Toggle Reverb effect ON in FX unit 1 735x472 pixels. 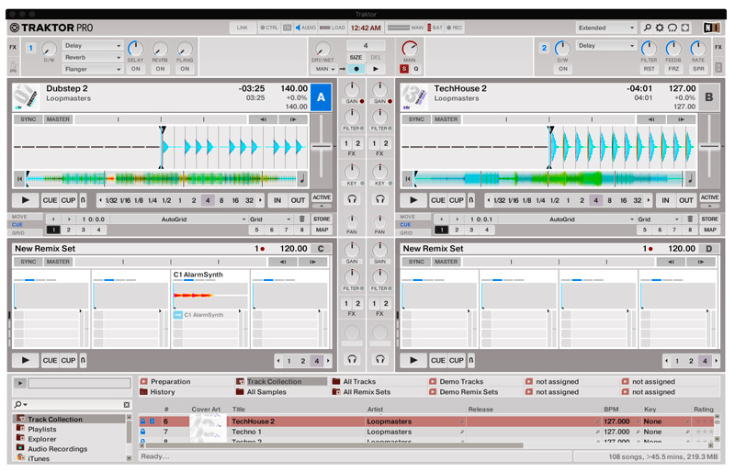(160, 69)
